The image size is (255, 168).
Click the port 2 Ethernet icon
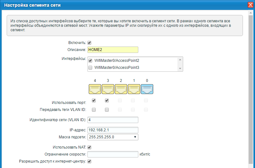[x=121, y=90]
